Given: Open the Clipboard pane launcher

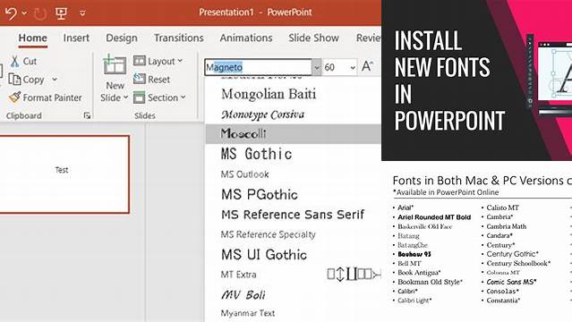Looking at the screenshot, I should pyautogui.click(x=87, y=115).
